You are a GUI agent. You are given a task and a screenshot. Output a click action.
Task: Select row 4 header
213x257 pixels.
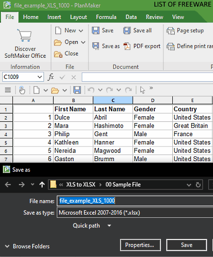click(x=6, y=134)
